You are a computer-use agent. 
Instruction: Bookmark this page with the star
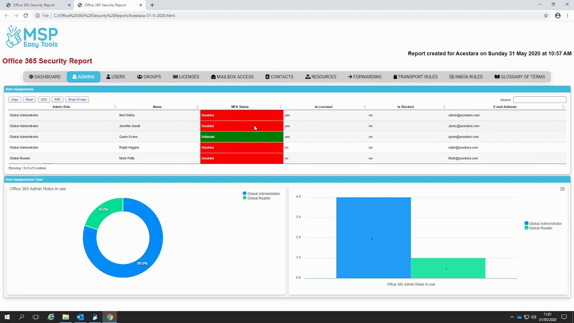click(x=546, y=15)
